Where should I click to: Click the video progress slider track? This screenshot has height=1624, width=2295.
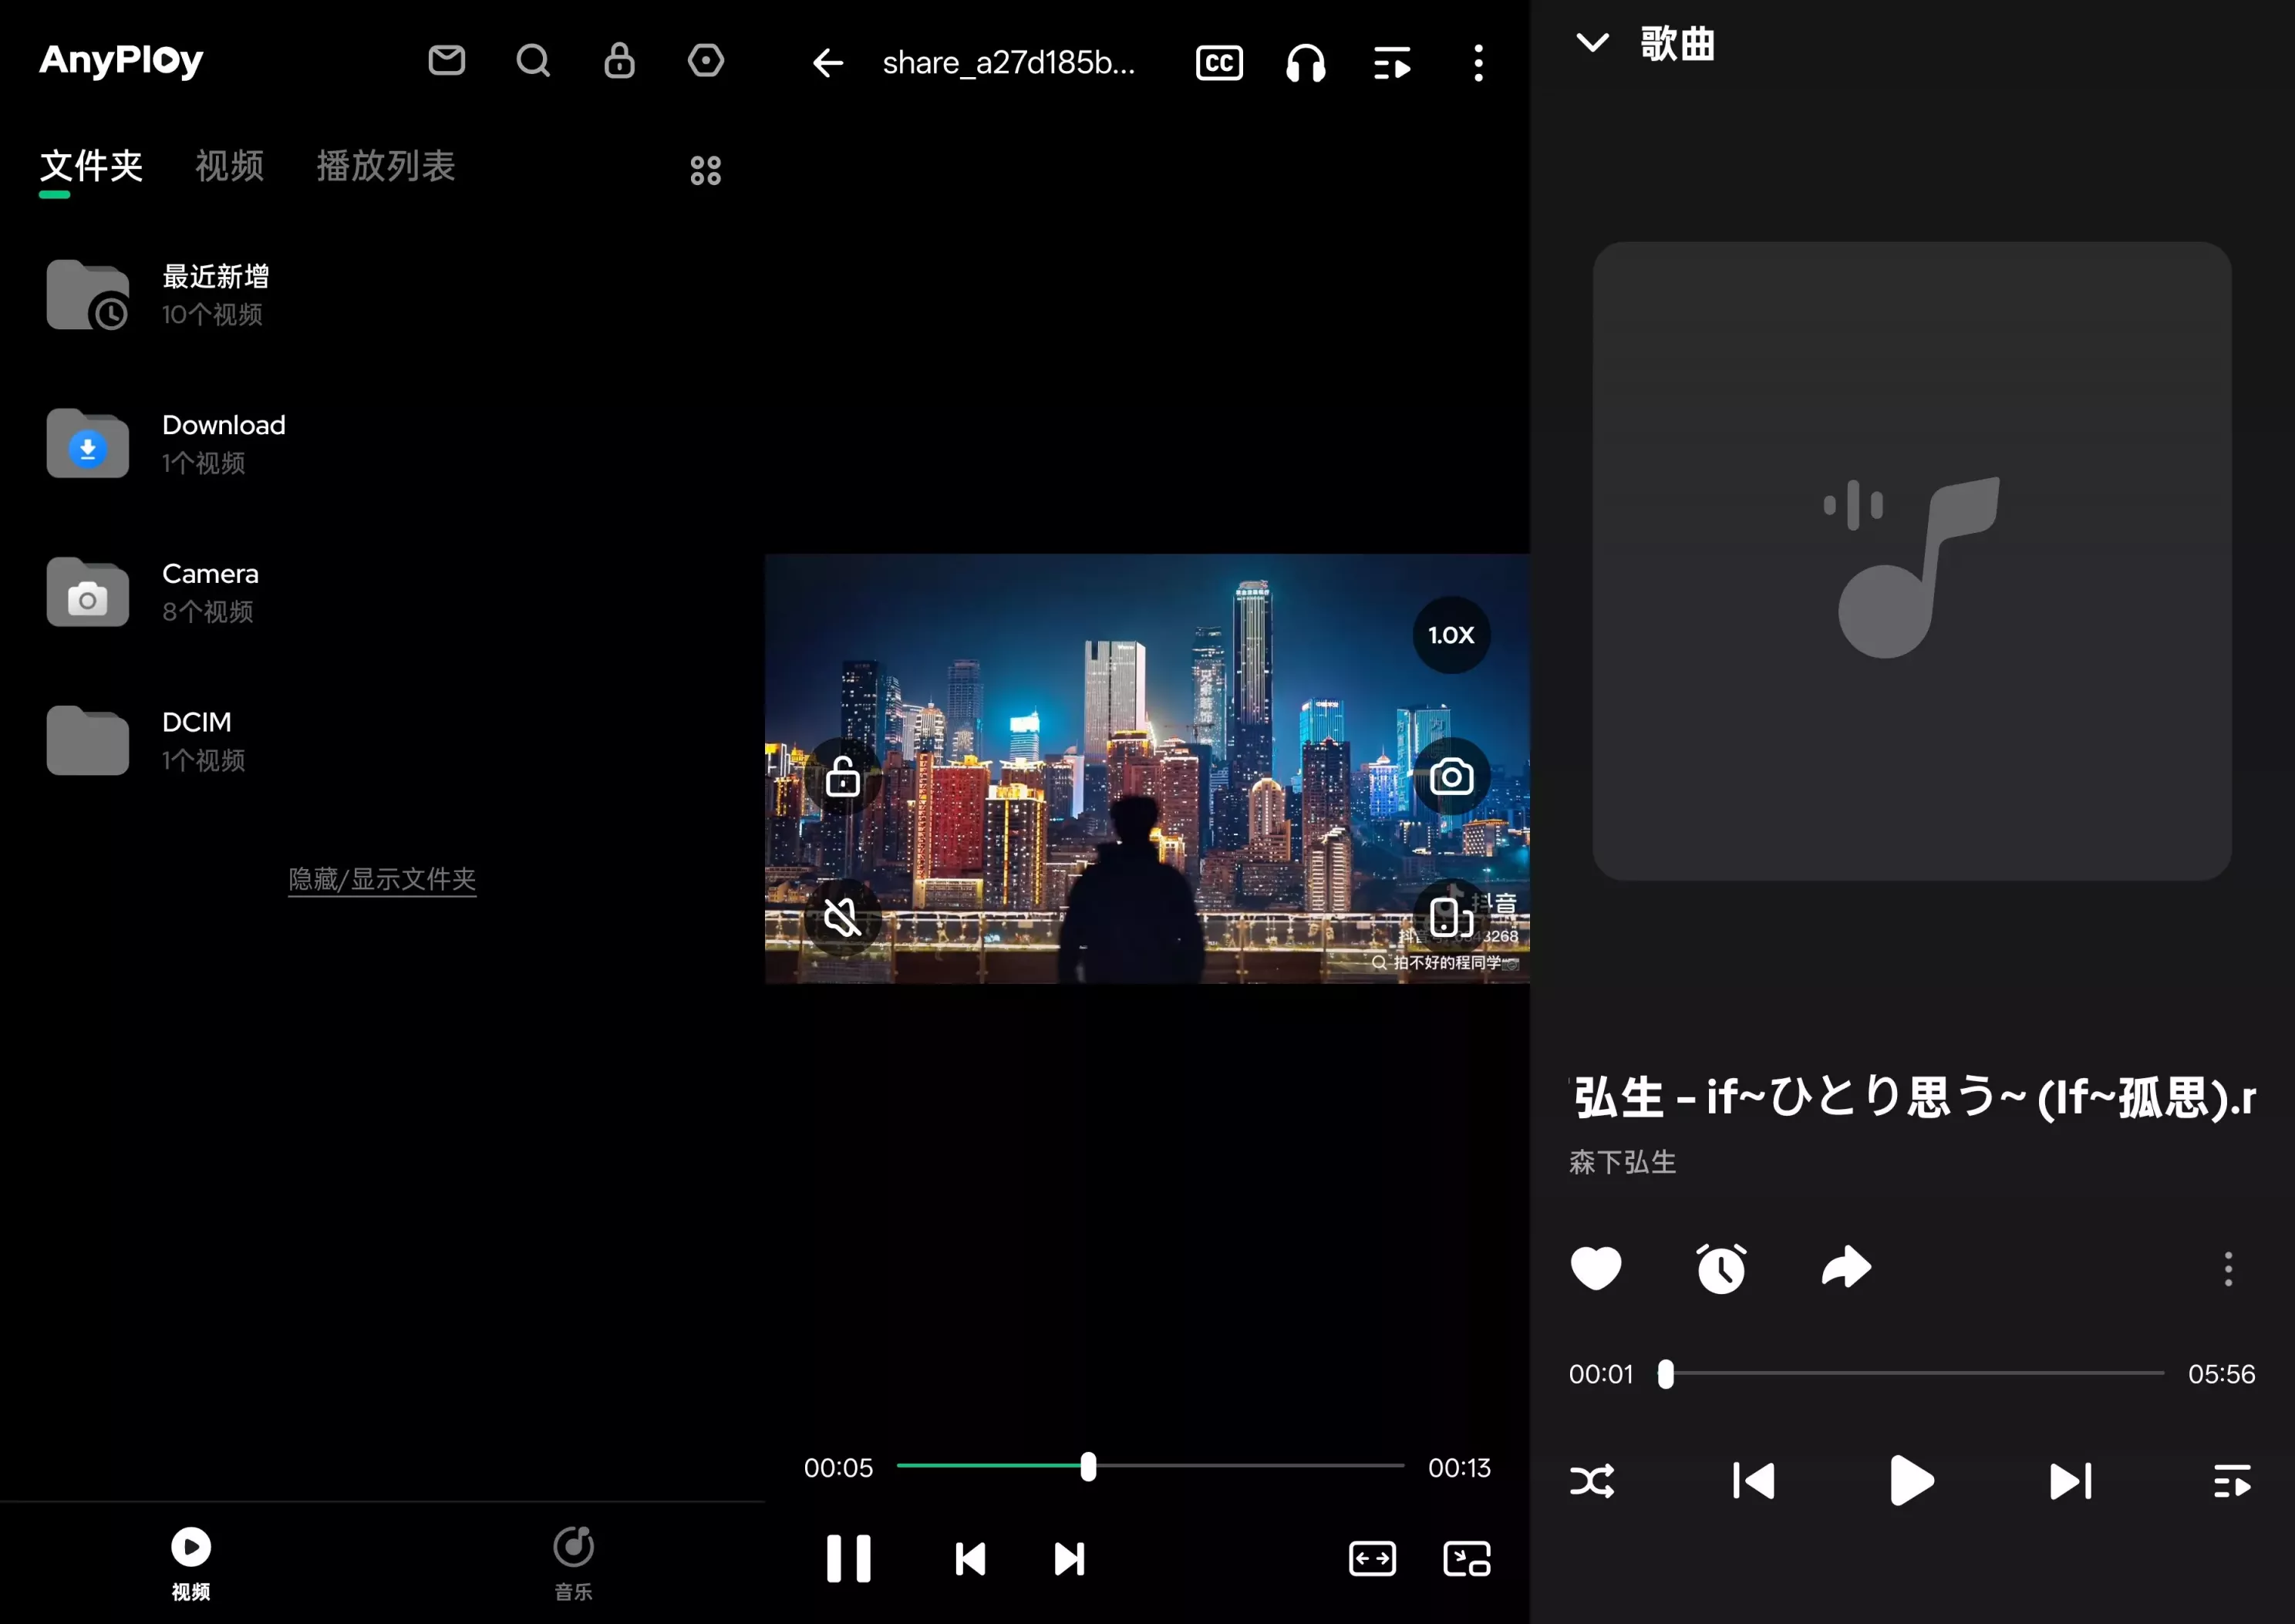1250,1466
